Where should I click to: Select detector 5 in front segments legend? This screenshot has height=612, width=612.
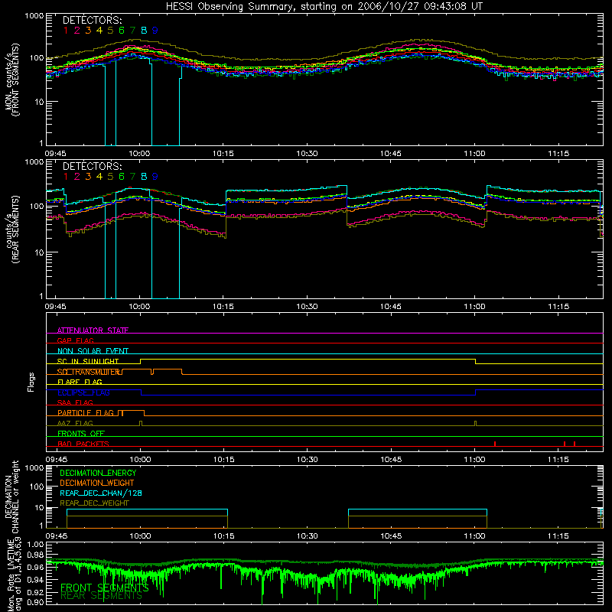(x=110, y=31)
